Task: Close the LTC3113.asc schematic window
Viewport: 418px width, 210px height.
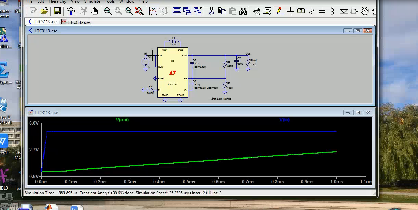Action: click(x=367, y=31)
